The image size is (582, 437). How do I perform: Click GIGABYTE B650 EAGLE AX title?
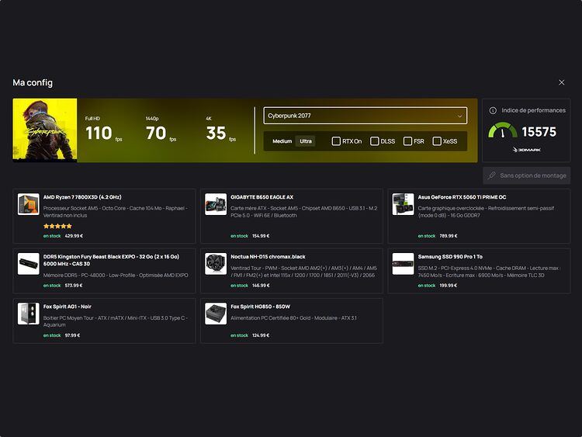point(262,197)
